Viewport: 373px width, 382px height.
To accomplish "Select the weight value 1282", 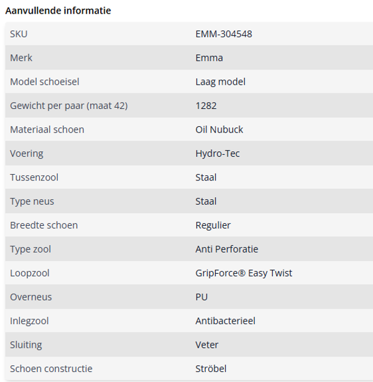I will pyautogui.click(x=206, y=106).
